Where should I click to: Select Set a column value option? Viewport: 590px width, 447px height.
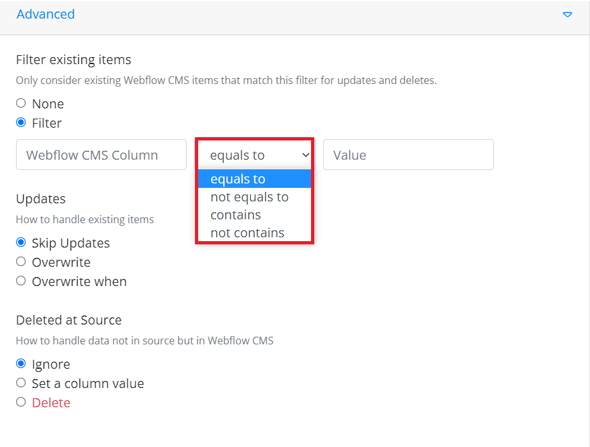point(21,383)
